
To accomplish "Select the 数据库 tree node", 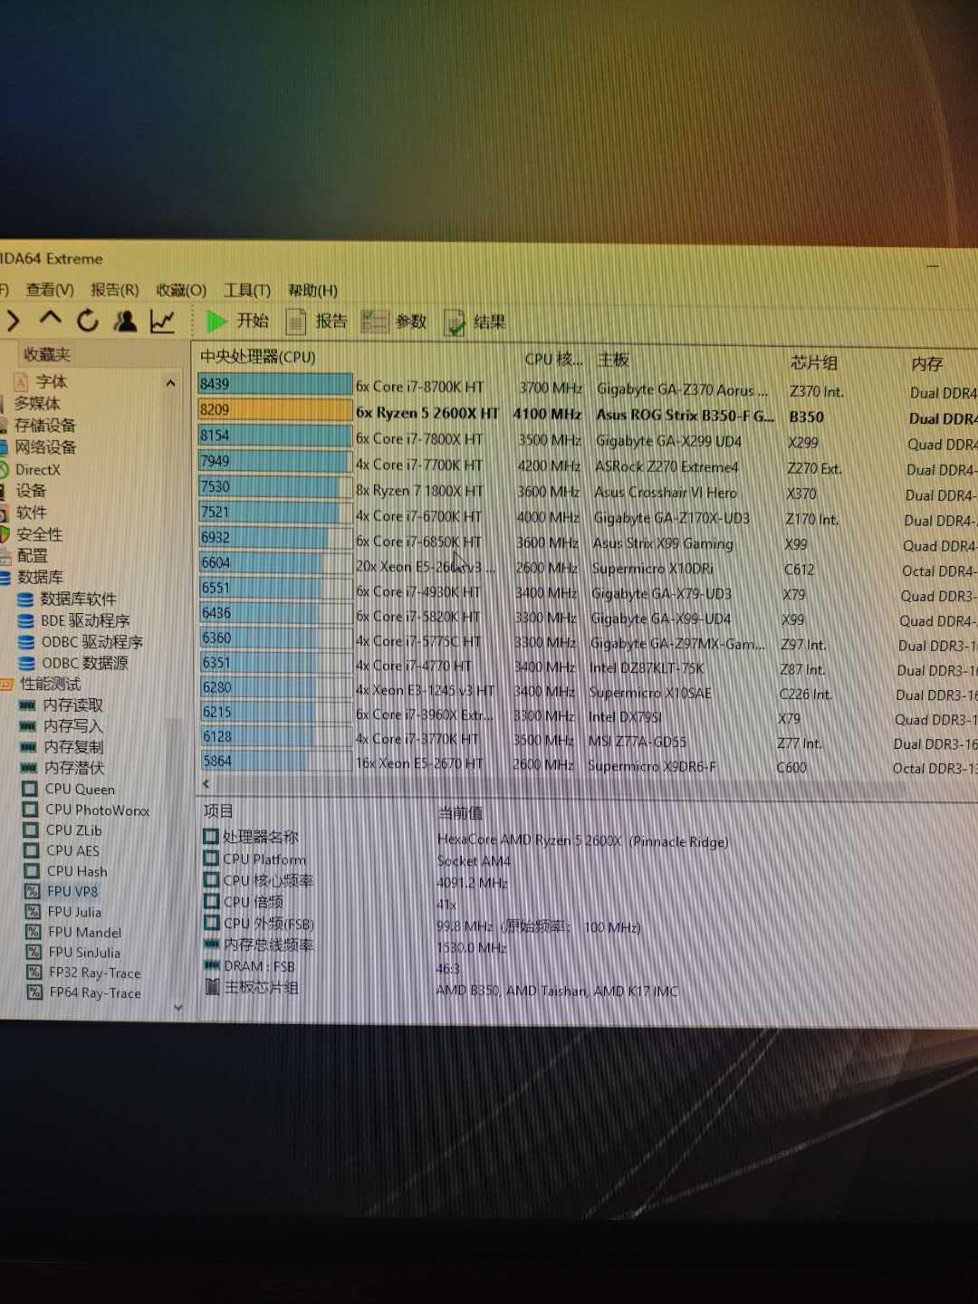I will [x=40, y=577].
